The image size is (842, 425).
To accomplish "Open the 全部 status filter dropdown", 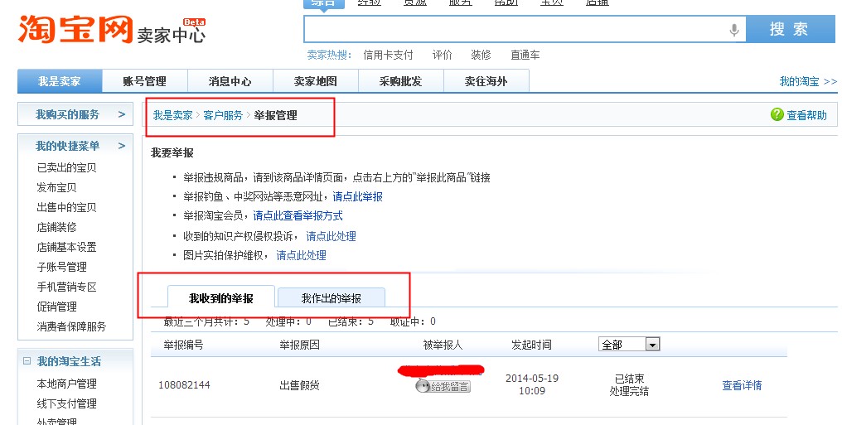I will (x=652, y=345).
